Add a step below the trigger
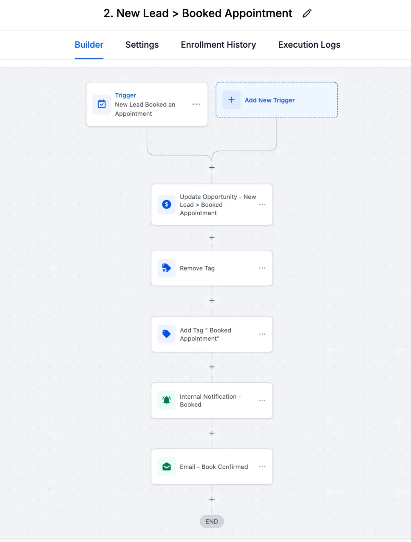This screenshot has width=411, height=542. (212, 168)
